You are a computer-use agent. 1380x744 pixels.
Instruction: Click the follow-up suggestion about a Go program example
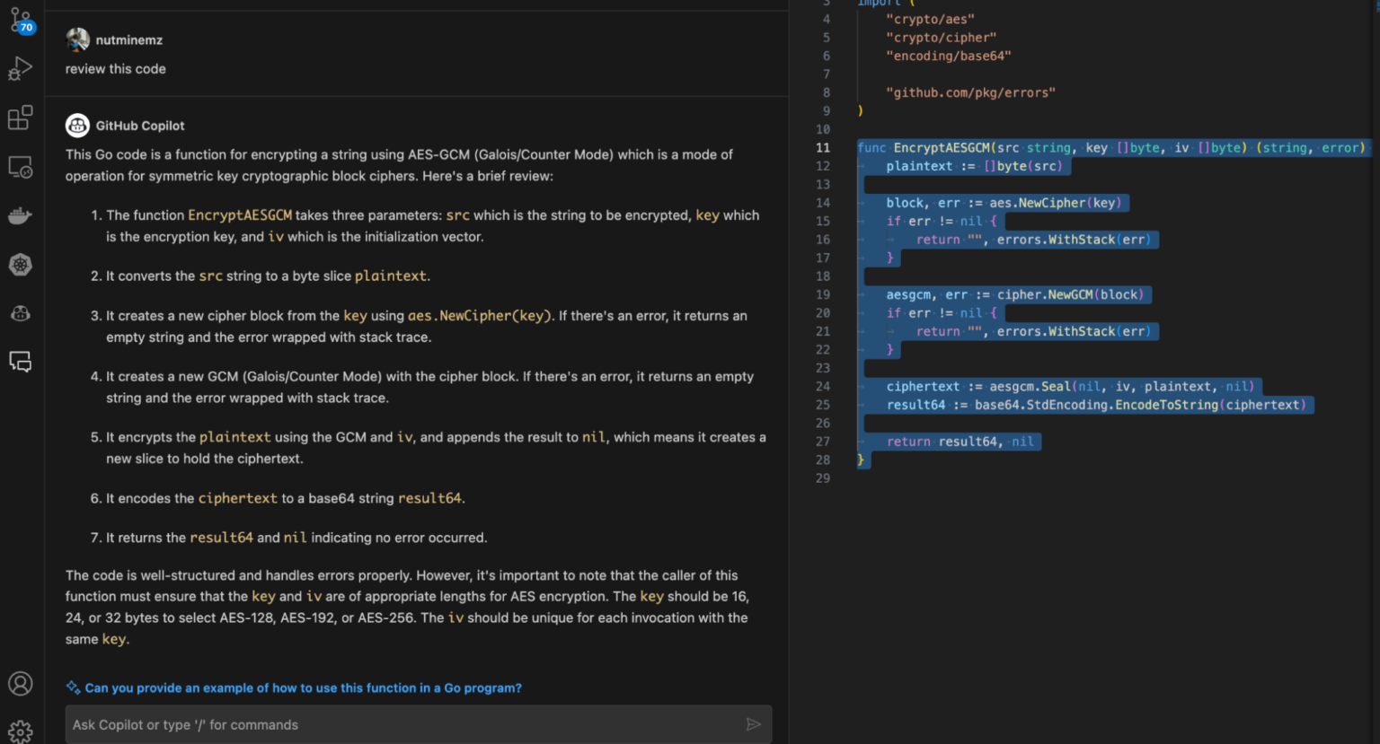(x=303, y=688)
